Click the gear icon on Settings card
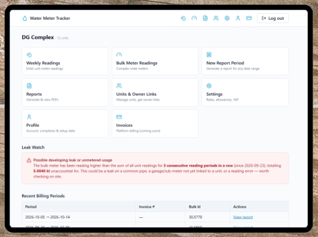This screenshot has height=237, width=318. point(209,86)
